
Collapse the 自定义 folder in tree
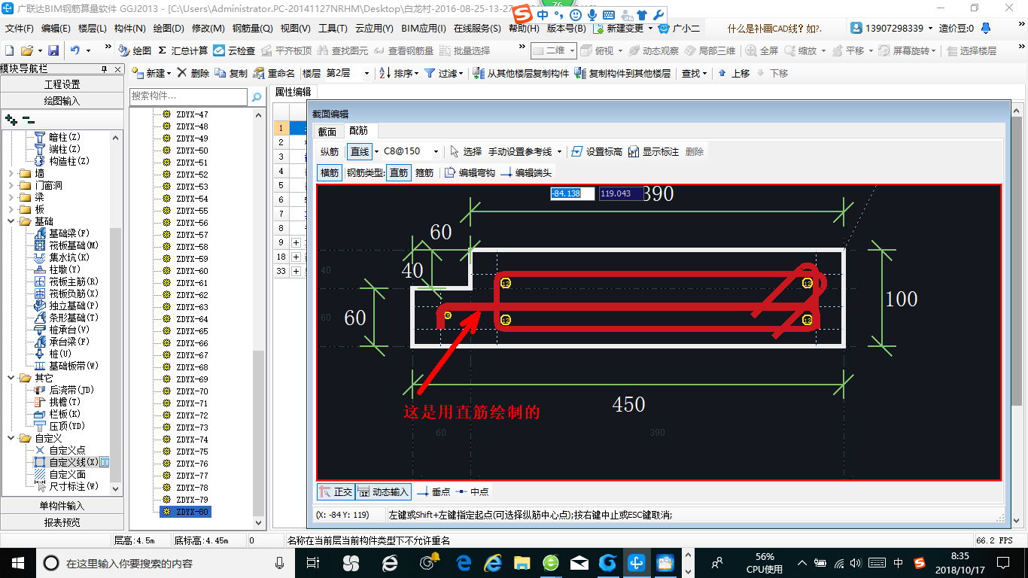[11, 438]
